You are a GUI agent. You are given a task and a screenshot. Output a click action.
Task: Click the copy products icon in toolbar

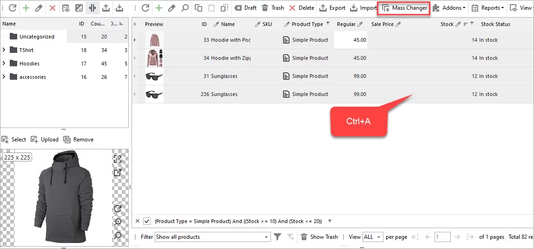tap(198, 8)
